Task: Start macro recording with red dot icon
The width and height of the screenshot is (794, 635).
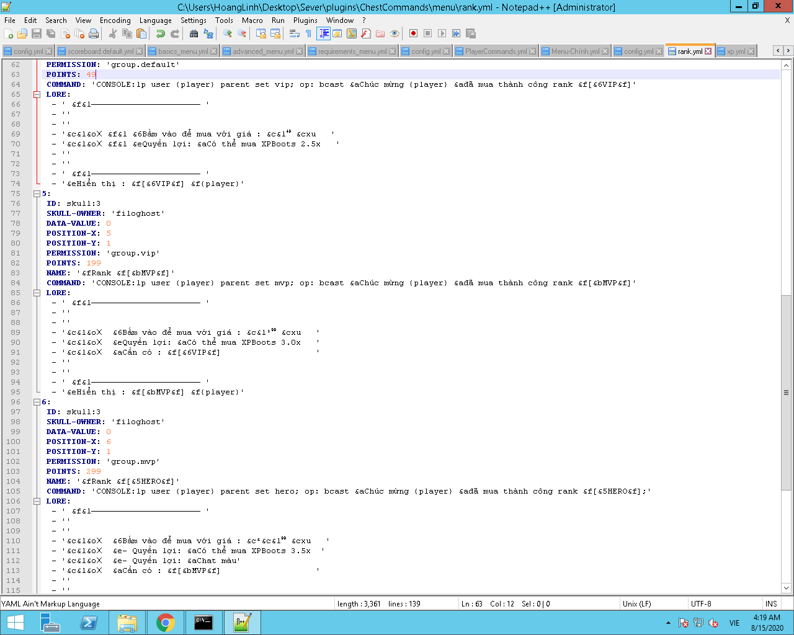Action: pos(413,33)
